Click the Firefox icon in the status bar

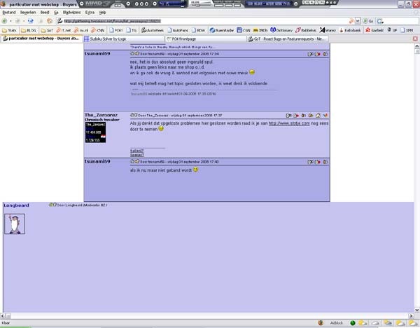pyautogui.click(x=321, y=323)
